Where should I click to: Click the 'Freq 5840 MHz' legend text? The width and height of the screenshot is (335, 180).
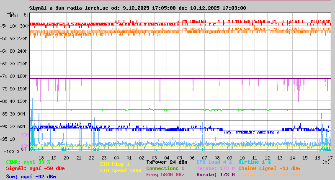tap(165, 175)
